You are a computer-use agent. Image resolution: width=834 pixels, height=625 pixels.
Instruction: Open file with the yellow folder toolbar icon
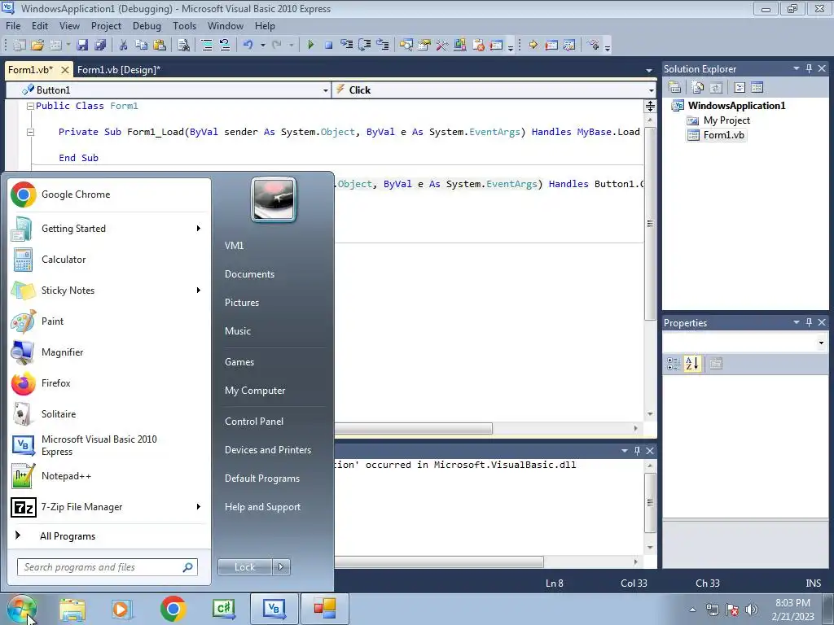click(x=37, y=46)
